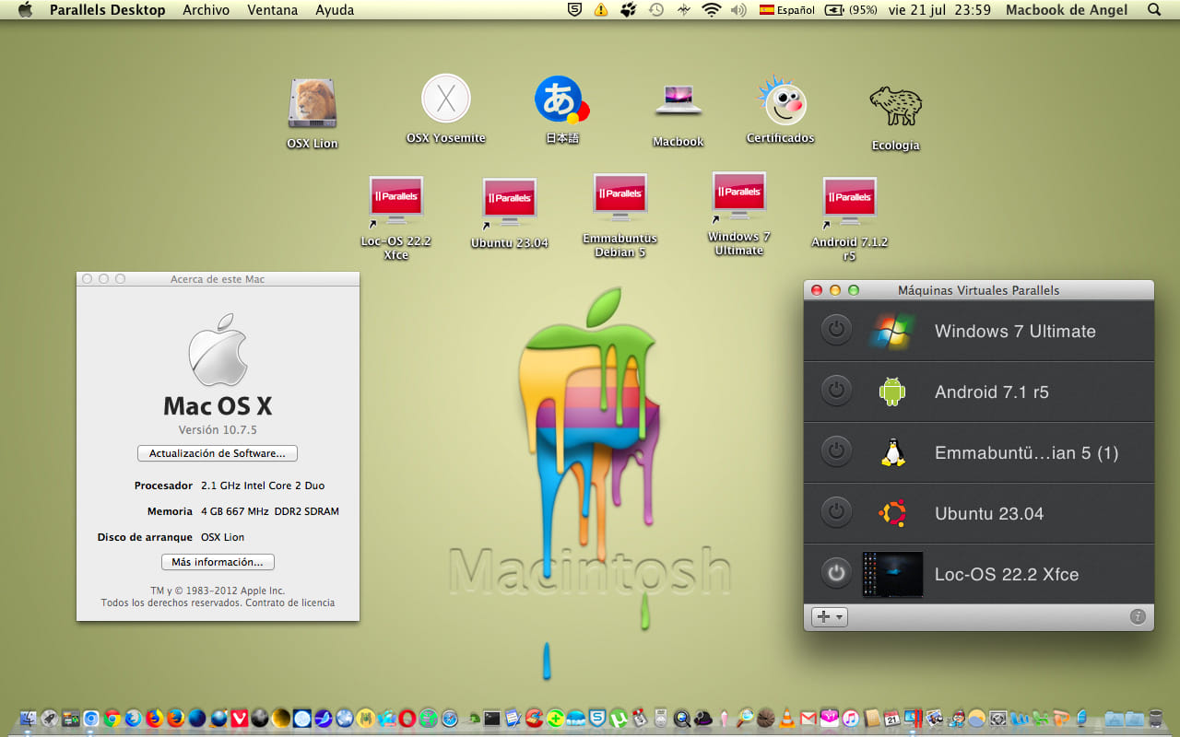Open the Parallels Desktop application menu
The height and width of the screenshot is (737, 1180).
click(108, 10)
